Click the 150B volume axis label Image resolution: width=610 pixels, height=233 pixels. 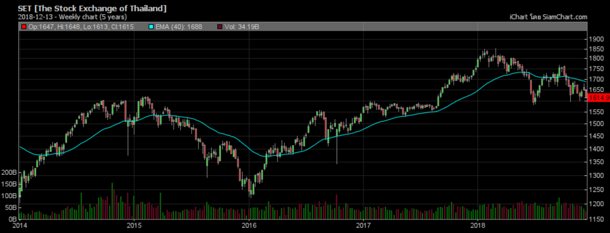(x=9, y=184)
